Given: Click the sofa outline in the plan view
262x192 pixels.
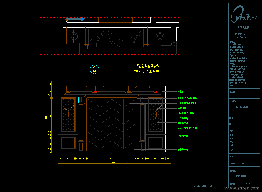Looking at the screenshot, I should (116, 38).
